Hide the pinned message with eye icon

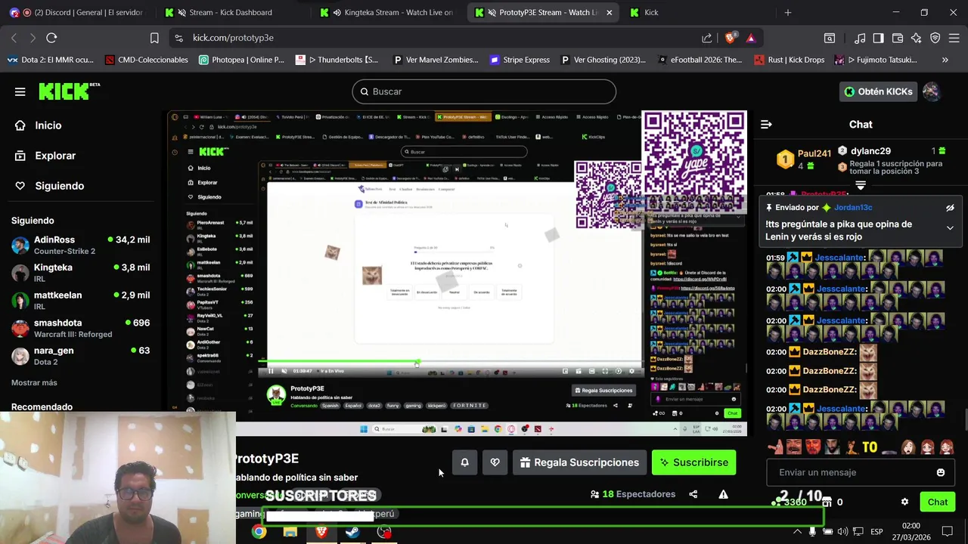pyautogui.click(x=950, y=208)
